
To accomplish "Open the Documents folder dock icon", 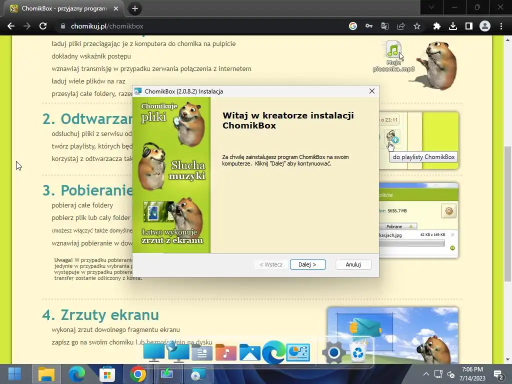I will pyautogui.click(x=202, y=353).
